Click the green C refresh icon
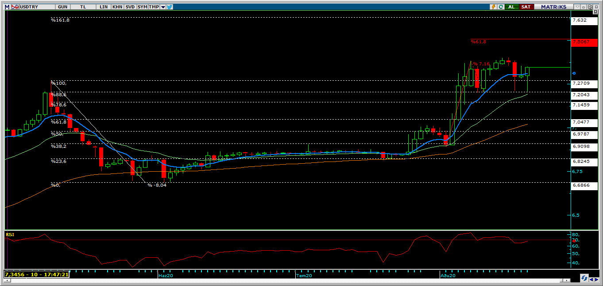 tap(501, 7)
